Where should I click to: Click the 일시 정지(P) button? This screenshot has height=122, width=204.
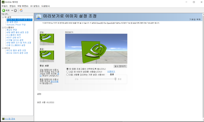coord(120,66)
